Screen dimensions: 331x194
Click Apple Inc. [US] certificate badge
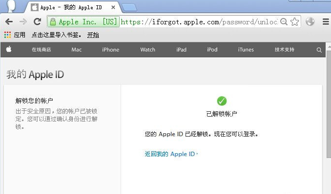83,22
